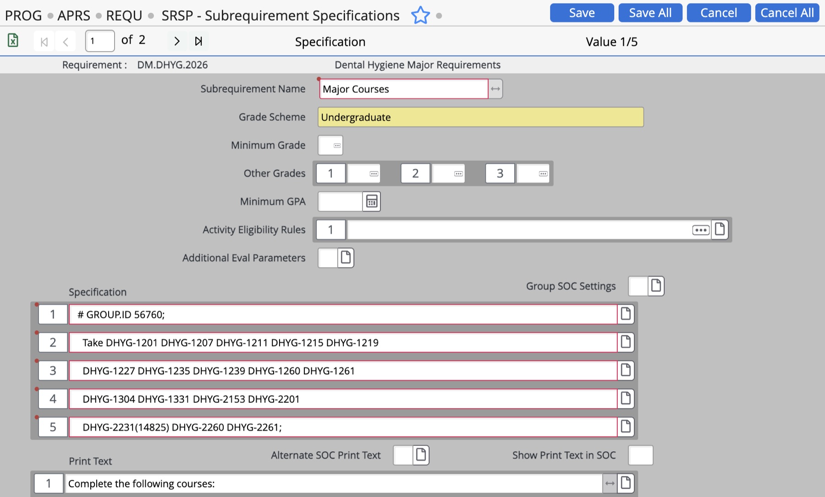The height and width of the screenshot is (497, 825).
Task: Go to REQU breadcrumb
Action: pyautogui.click(x=124, y=16)
